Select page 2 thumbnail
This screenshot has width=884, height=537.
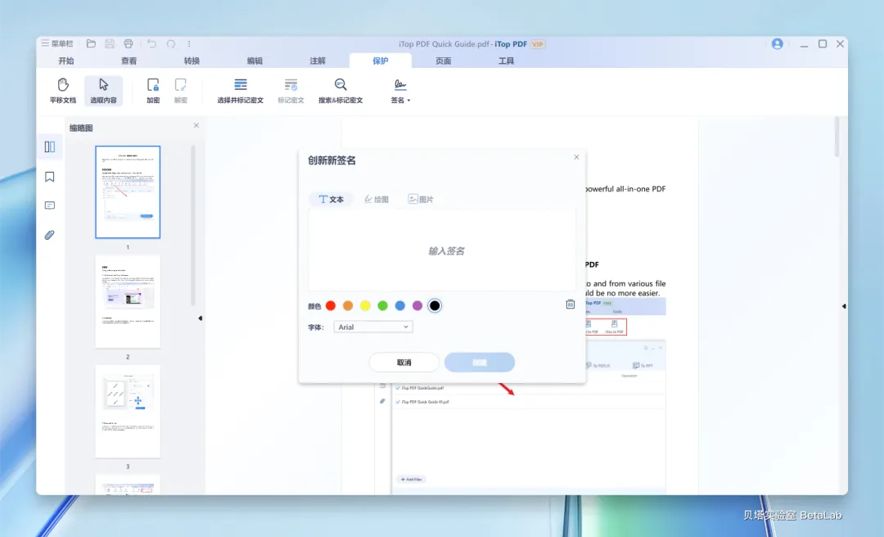click(x=128, y=301)
